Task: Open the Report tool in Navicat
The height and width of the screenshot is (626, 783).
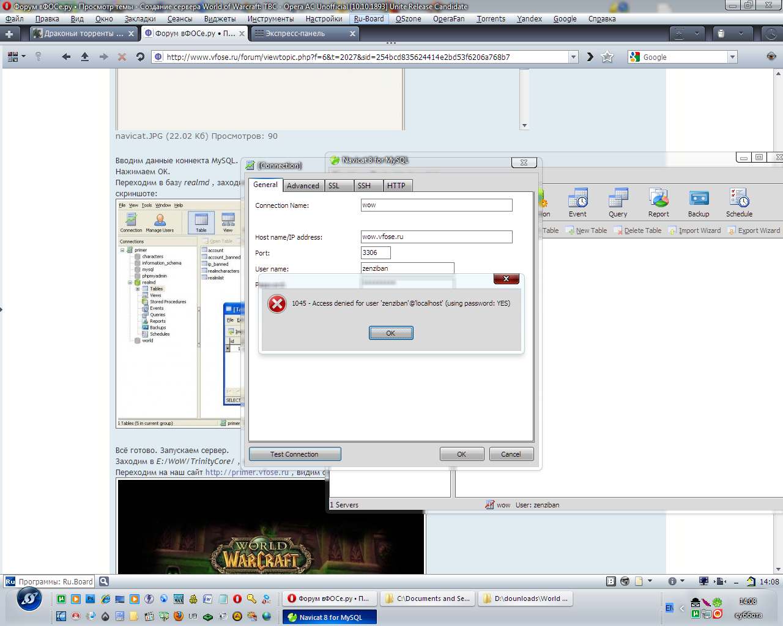Action: click(x=658, y=203)
